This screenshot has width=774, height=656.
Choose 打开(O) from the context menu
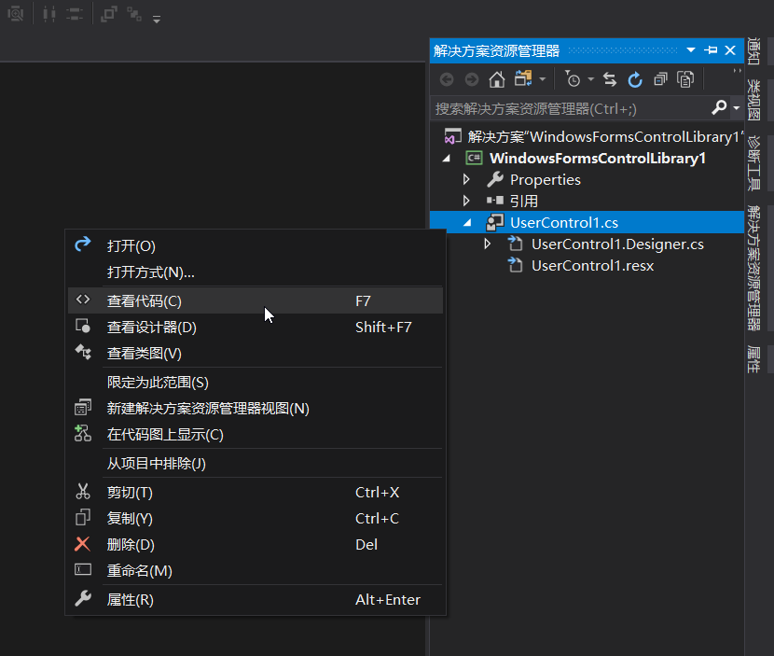click(x=256, y=246)
